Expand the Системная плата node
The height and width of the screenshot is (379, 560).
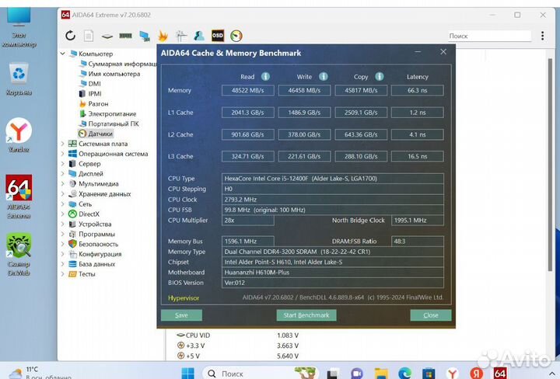point(63,144)
